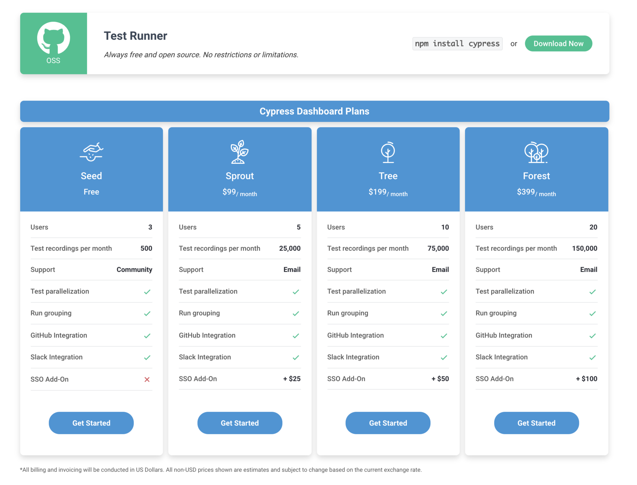Click Sprout's Slack Integration checkmark
637x485 pixels.
click(x=296, y=357)
